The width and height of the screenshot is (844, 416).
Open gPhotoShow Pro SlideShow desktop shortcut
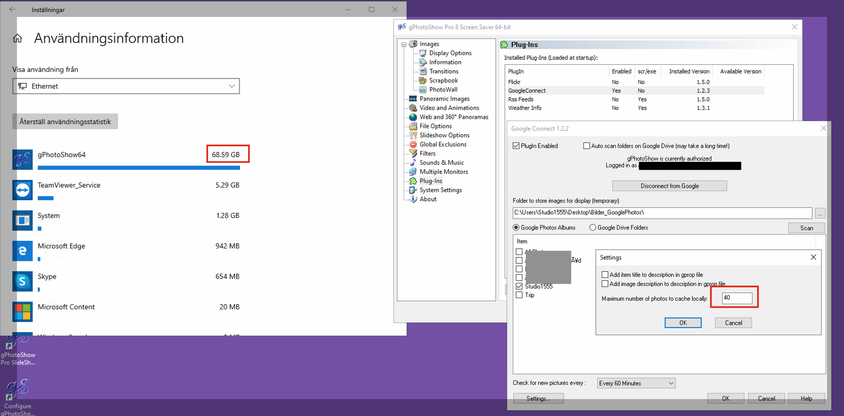[18, 350]
